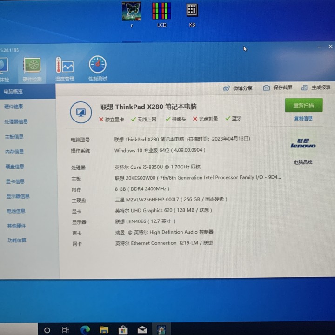Click the 保存截屏 camera icon
Image resolution: width=335 pixels, height=335 pixels.
266,87
